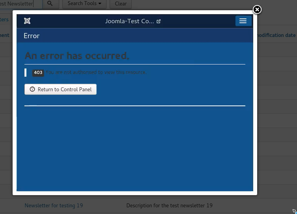Click the cursor icon in the bottom-right corner

(294, 211)
